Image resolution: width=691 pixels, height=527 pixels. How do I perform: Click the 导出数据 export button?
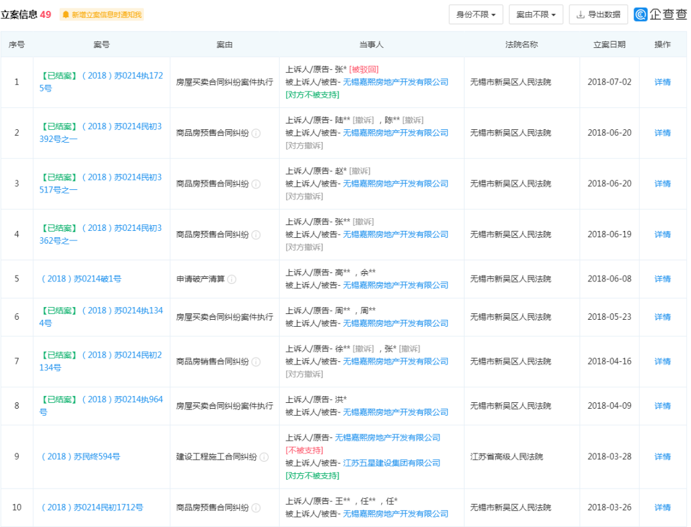pyautogui.click(x=598, y=15)
